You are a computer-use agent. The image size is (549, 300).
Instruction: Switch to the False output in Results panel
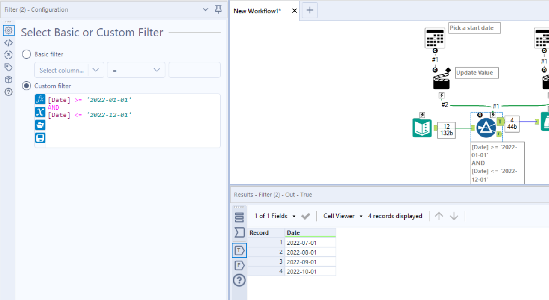click(239, 265)
